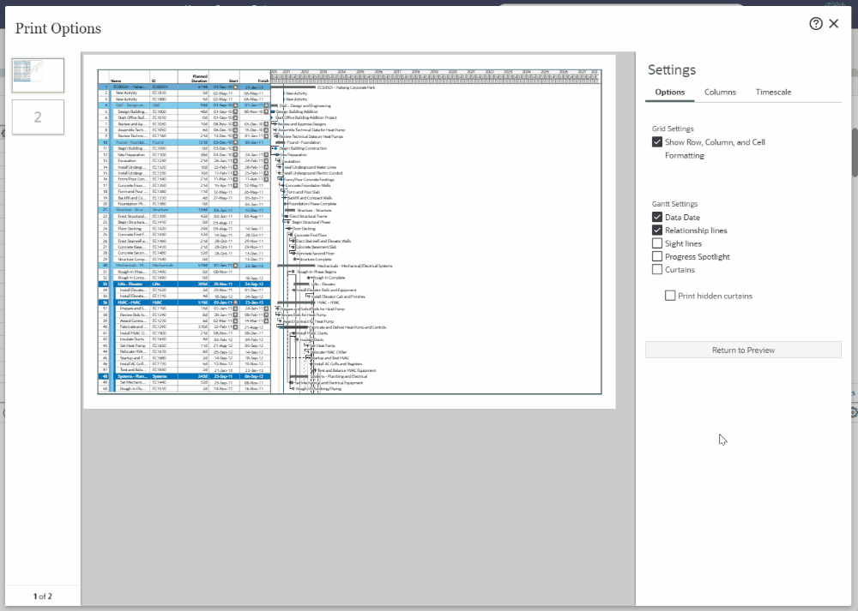Click the '1 of 2' page indicator
The image size is (858, 611).
point(43,596)
